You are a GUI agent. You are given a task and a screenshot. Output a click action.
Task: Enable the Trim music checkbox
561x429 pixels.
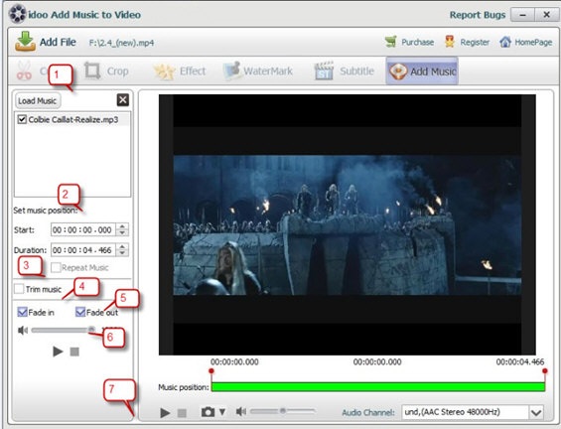click(x=19, y=289)
